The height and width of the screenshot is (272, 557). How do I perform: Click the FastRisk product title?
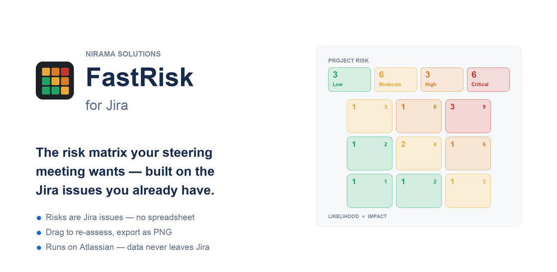(x=140, y=77)
